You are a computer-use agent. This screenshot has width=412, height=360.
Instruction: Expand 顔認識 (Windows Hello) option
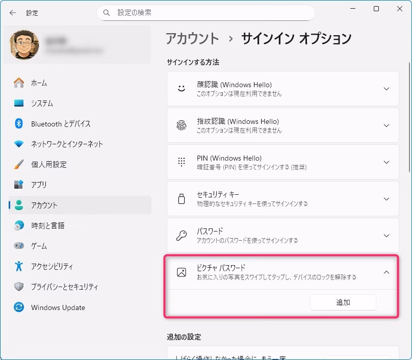(x=386, y=89)
